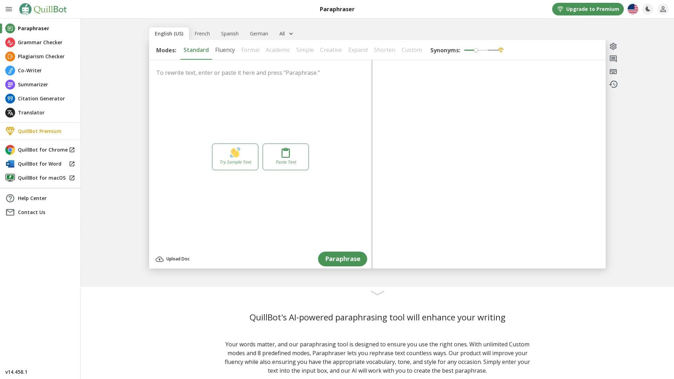Click Try Sample Text

pos(235,157)
